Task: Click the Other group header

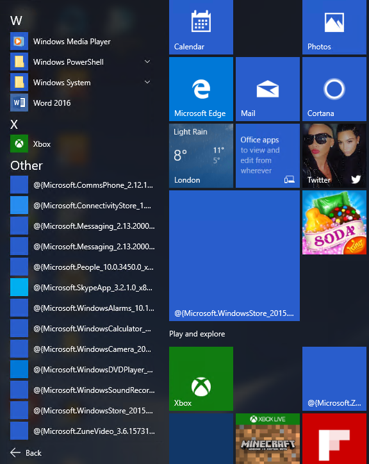Action: pos(27,166)
